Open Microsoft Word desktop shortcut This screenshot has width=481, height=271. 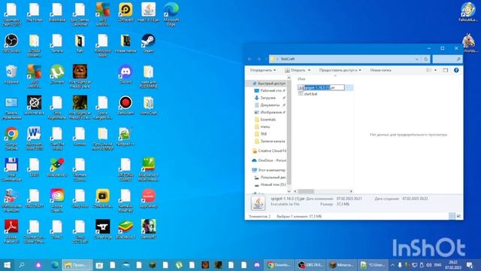[34, 139]
